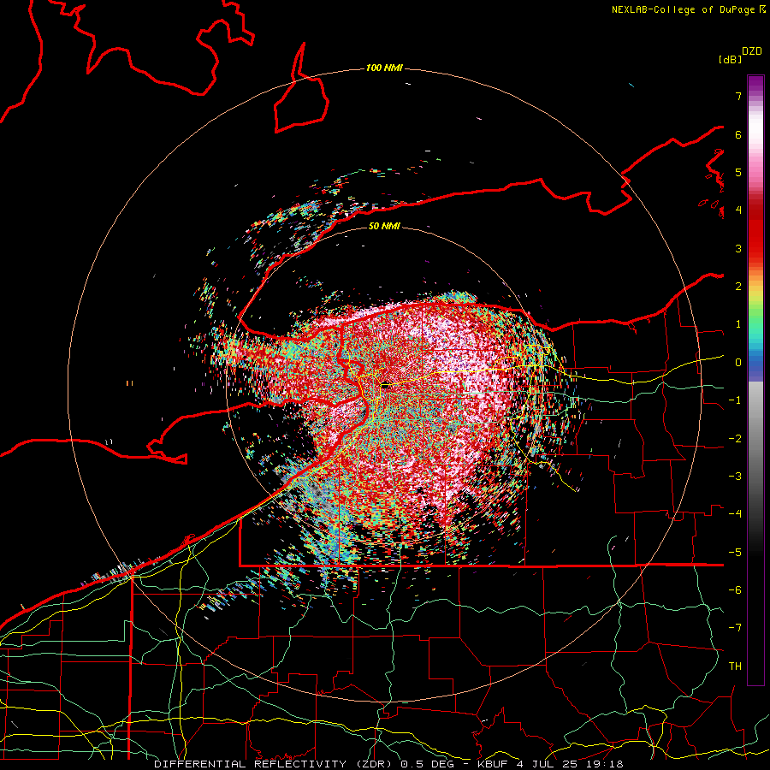Click the black radar site dot at center
Image resolution: width=770 pixels, height=770 pixels.
(384, 386)
